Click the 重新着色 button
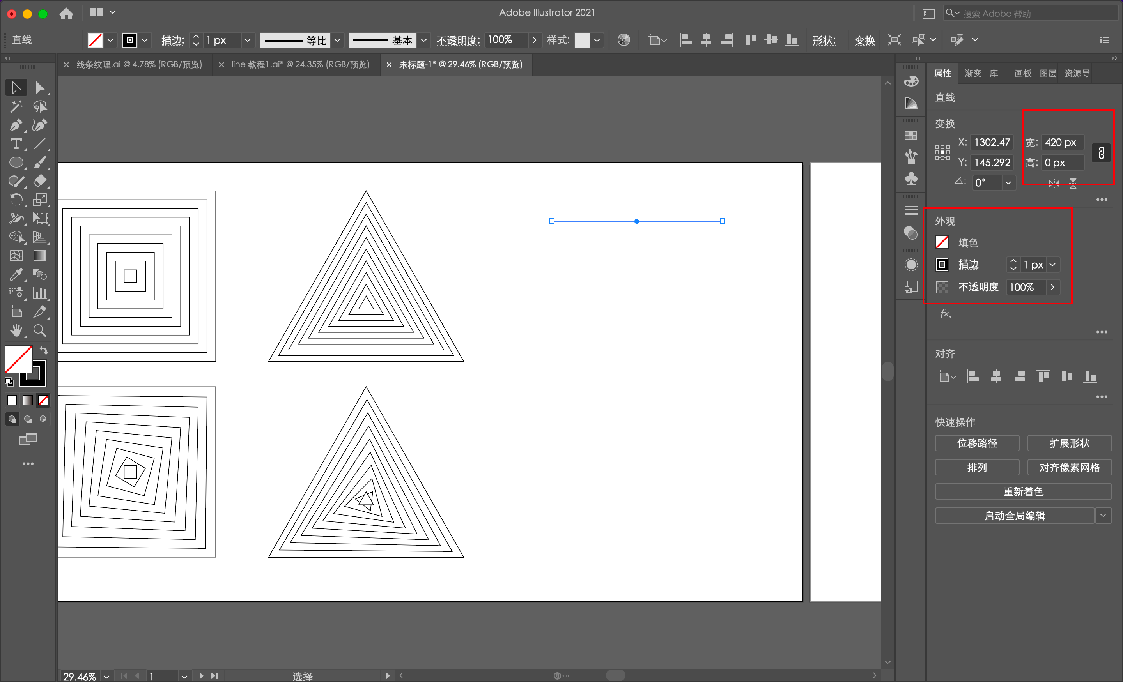 pos(1023,491)
